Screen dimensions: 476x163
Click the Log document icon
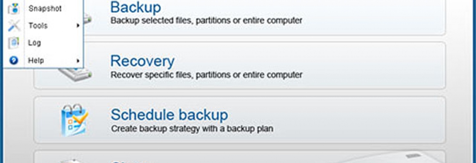tap(14, 43)
